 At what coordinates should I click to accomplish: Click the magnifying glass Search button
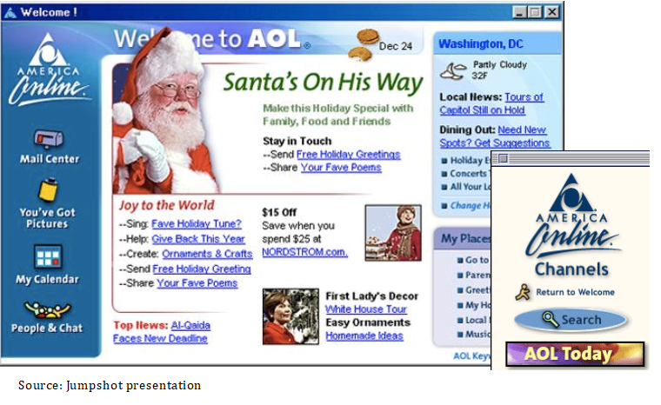click(x=571, y=320)
